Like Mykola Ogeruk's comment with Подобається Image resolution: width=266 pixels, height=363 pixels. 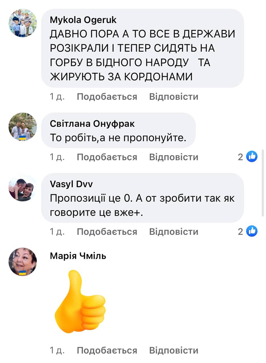coord(107,97)
